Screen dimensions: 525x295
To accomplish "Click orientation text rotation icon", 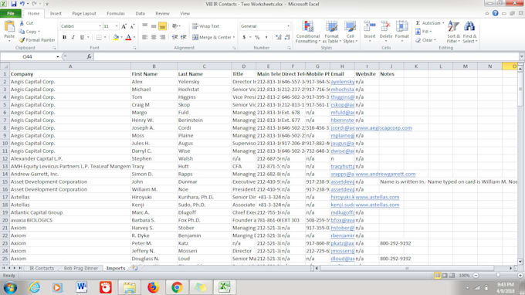I will pos(174,26).
